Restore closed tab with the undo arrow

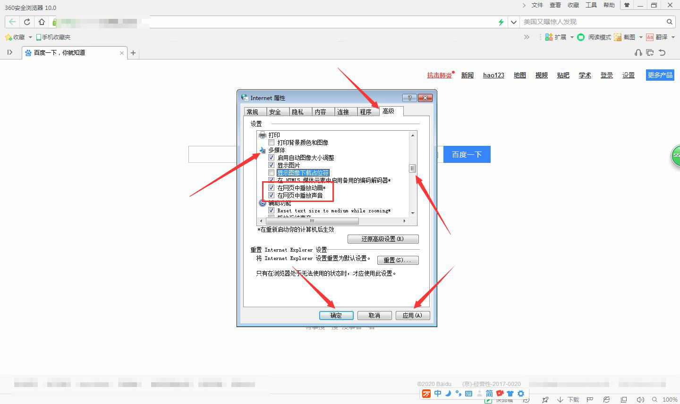pyautogui.click(x=662, y=52)
